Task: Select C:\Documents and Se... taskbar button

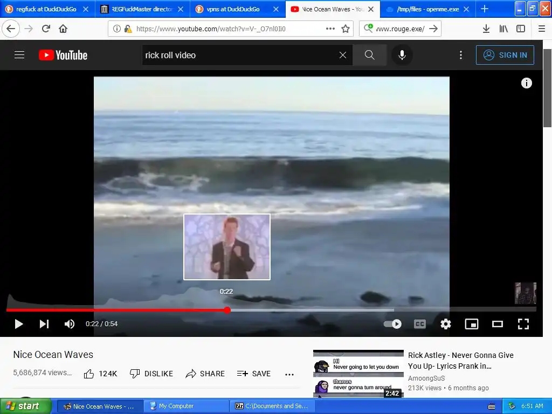Action: point(272,406)
